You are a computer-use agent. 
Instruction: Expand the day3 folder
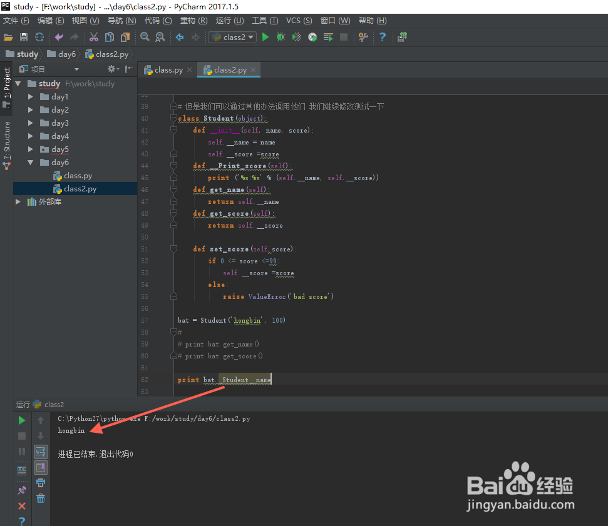click(x=30, y=123)
